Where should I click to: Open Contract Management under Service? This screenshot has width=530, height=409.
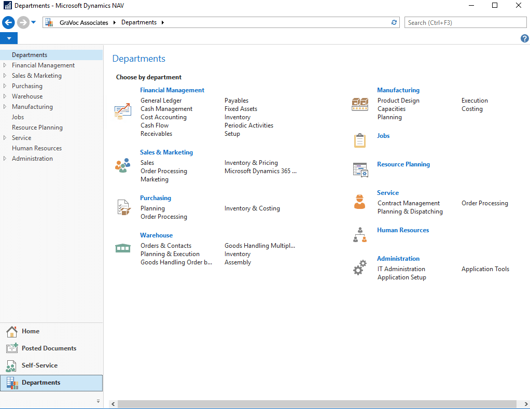point(408,203)
